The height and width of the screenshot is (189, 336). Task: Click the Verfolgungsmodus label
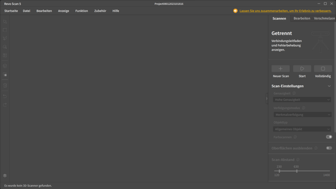pyautogui.click(x=287, y=108)
